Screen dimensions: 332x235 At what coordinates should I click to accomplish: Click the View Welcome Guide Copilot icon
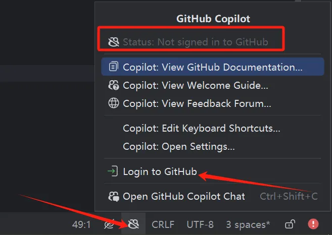click(x=114, y=85)
